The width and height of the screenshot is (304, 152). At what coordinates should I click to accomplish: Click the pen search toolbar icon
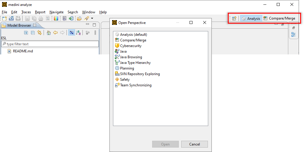click(x=87, y=18)
